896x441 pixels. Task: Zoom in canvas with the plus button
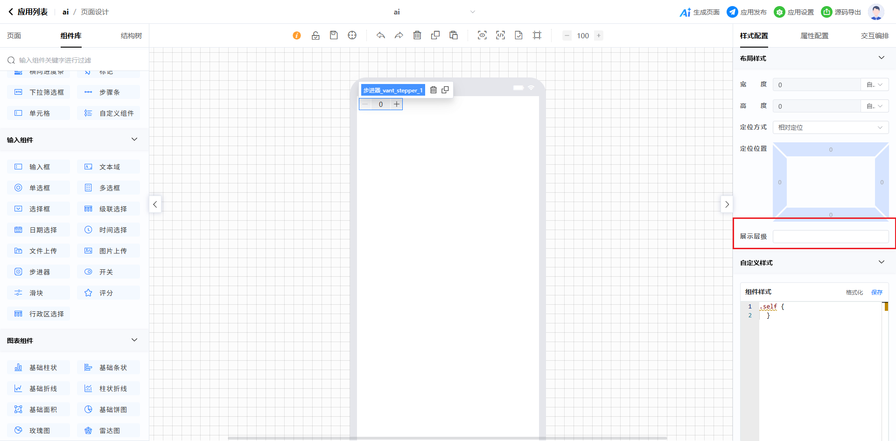click(599, 35)
